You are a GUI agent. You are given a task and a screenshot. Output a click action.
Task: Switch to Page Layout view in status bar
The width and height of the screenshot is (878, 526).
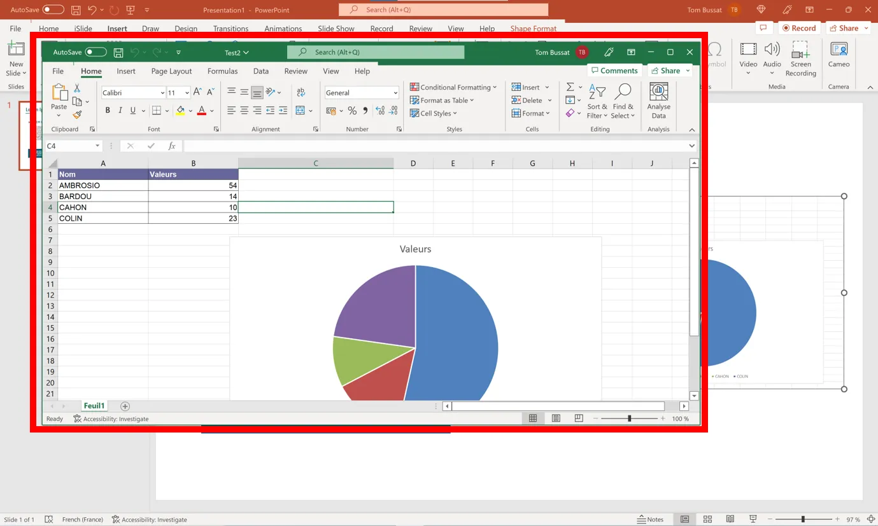point(556,419)
